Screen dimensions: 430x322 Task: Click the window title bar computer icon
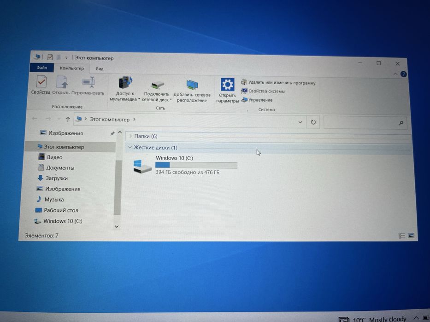[x=38, y=57]
